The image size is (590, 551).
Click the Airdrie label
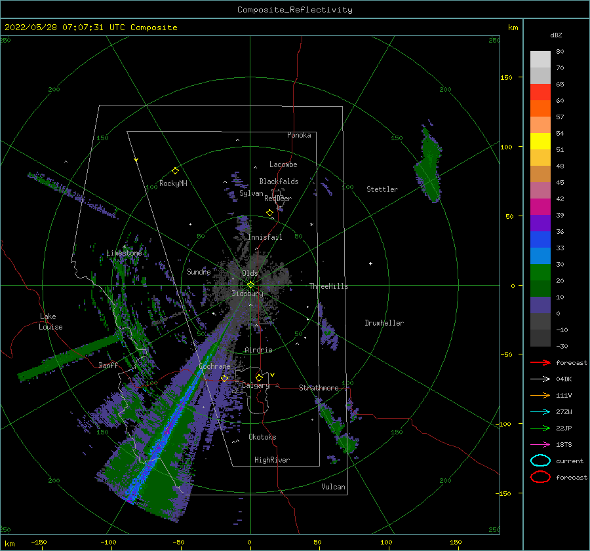(x=258, y=350)
